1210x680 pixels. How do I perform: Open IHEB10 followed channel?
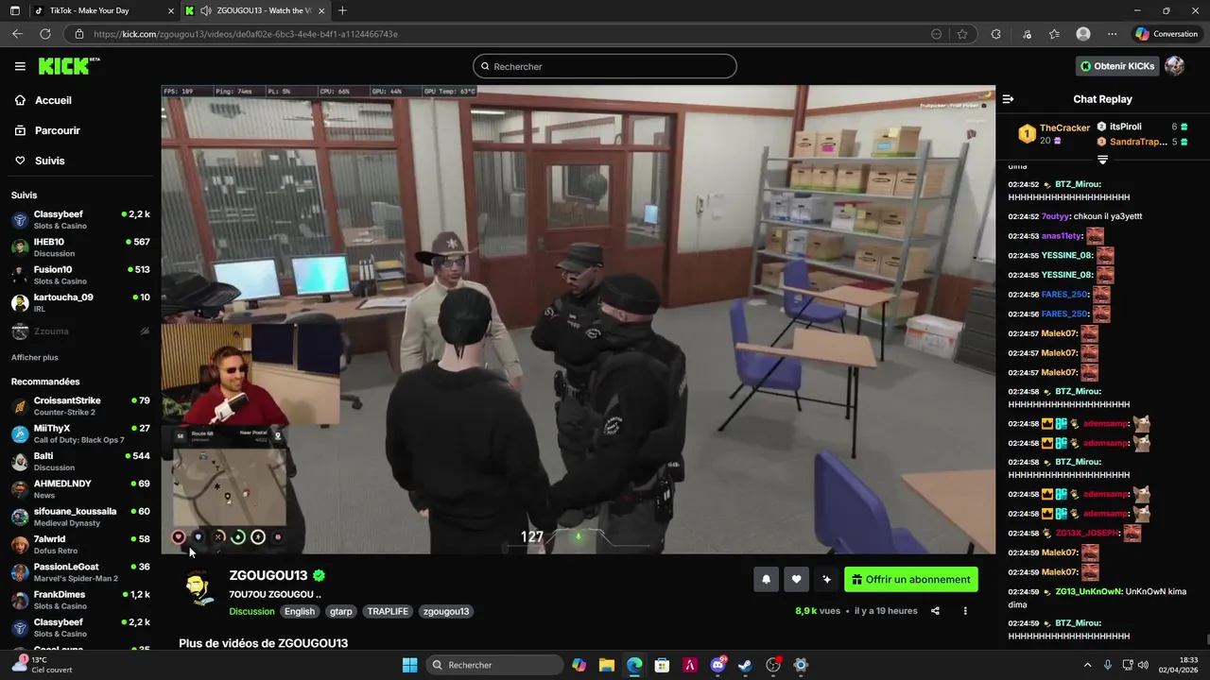[x=80, y=247]
